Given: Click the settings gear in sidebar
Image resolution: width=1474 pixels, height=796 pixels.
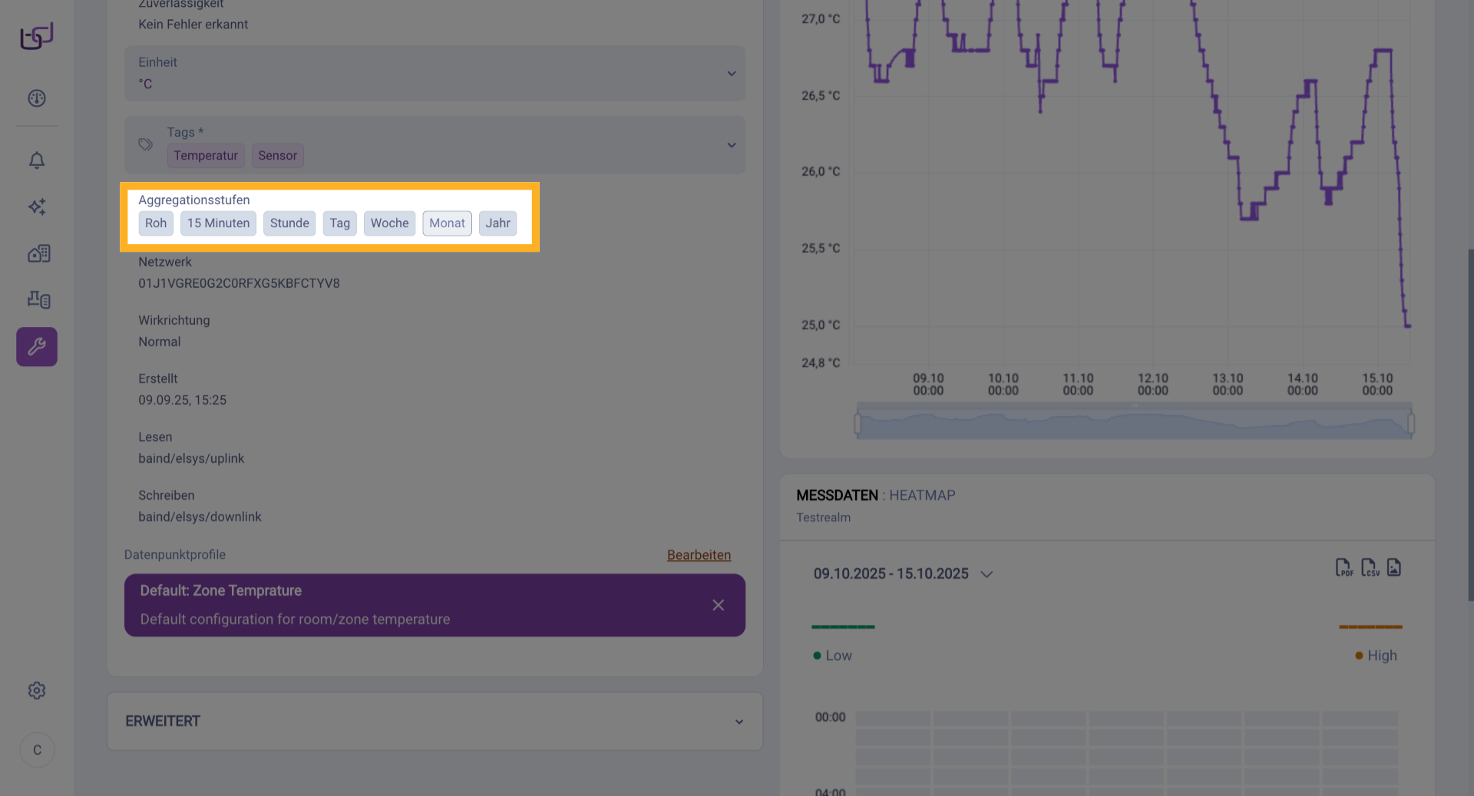Looking at the screenshot, I should [x=37, y=691].
